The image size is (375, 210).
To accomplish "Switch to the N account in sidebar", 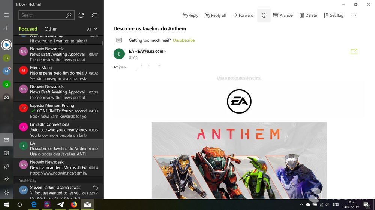I will coord(6,71).
